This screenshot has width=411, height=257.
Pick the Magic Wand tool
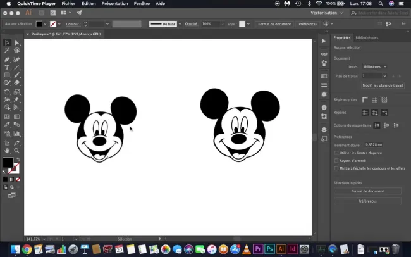(7, 51)
